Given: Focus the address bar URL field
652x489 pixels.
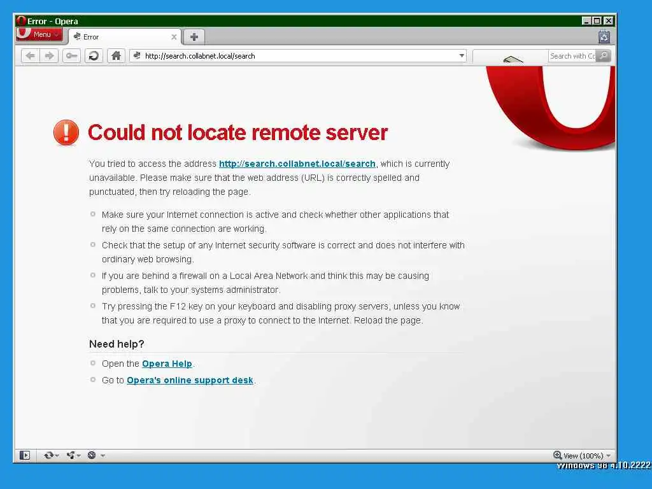Looking at the screenshot, I should click(x=298, y=56).
